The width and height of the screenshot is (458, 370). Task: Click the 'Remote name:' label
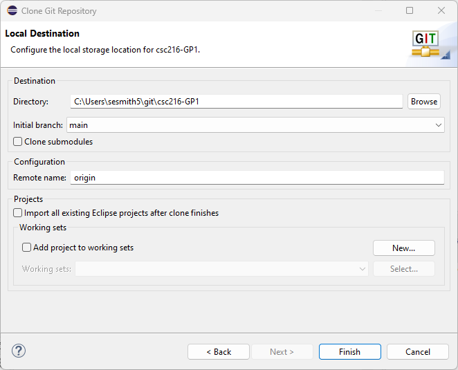tap(39, 178)
